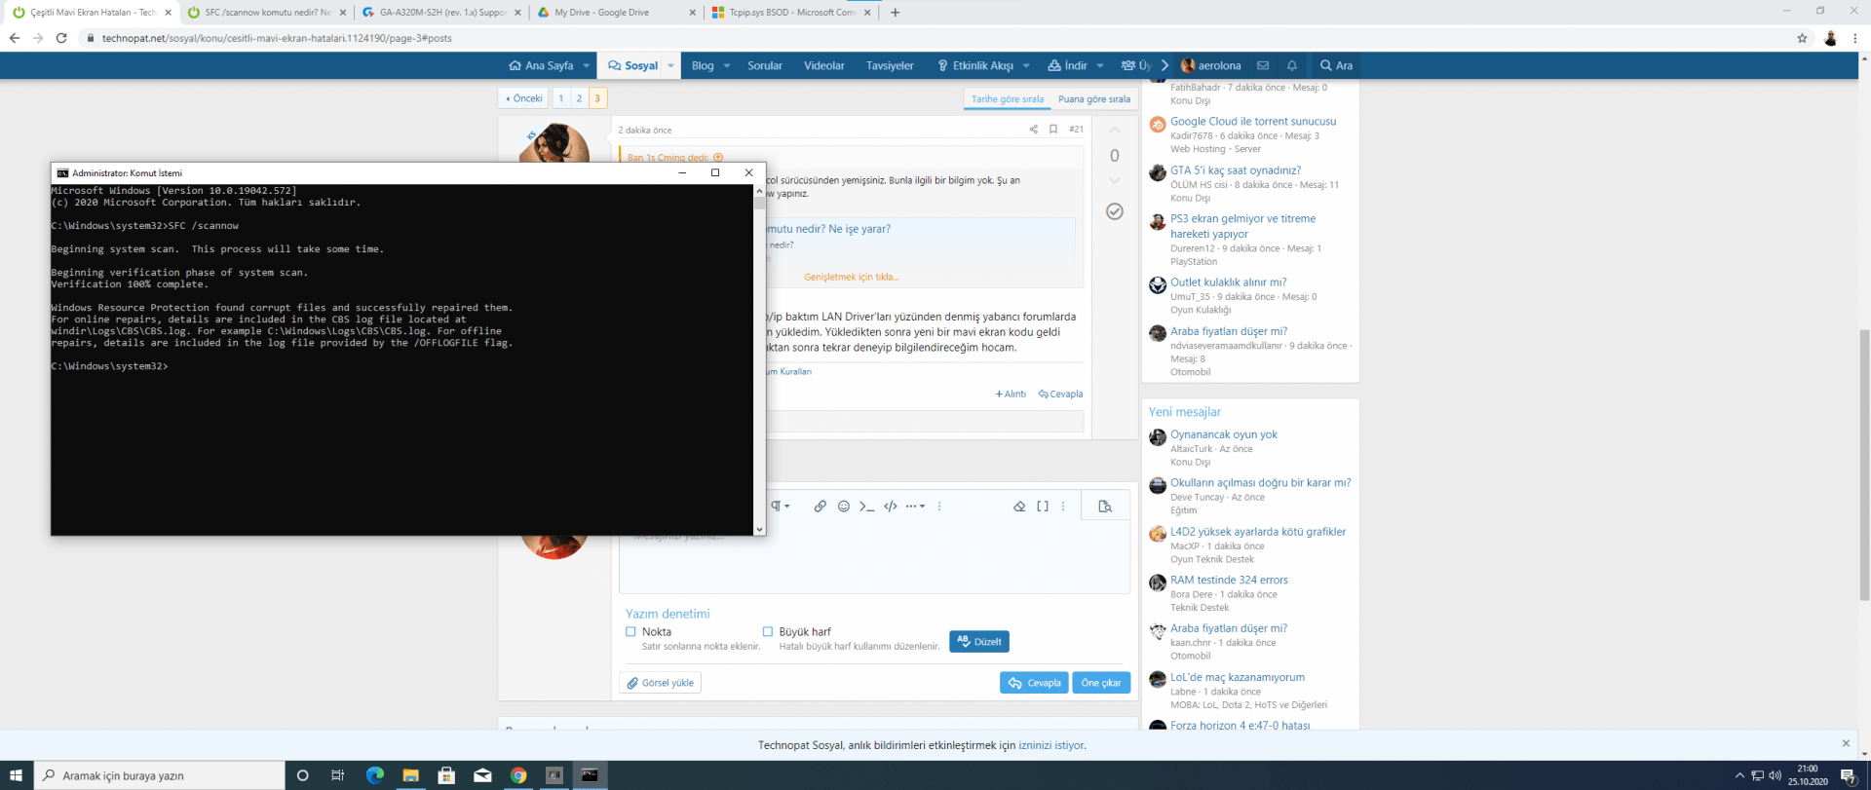
Task: Go back to the previous page in Chrome
Action: tap(15, 38)
